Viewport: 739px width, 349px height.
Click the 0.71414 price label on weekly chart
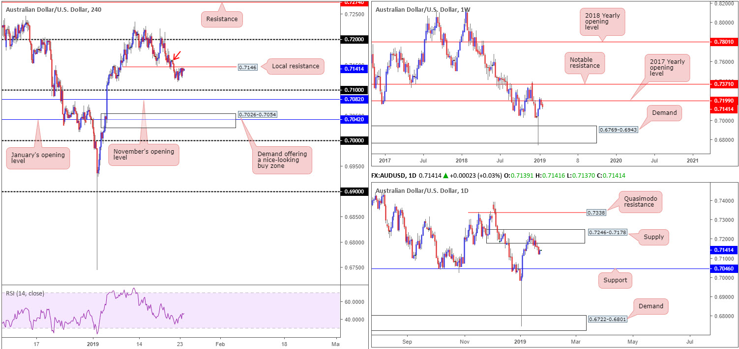click(724, 108)
